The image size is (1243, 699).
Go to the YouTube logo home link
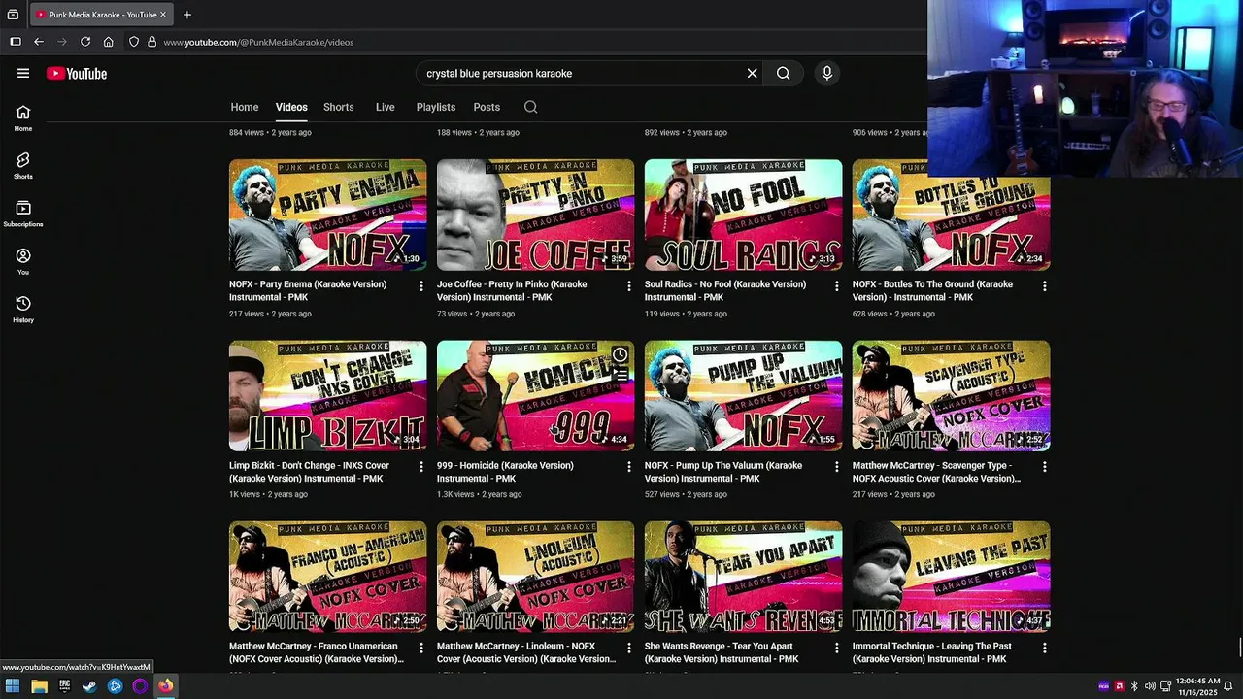[x=76, y=74]
